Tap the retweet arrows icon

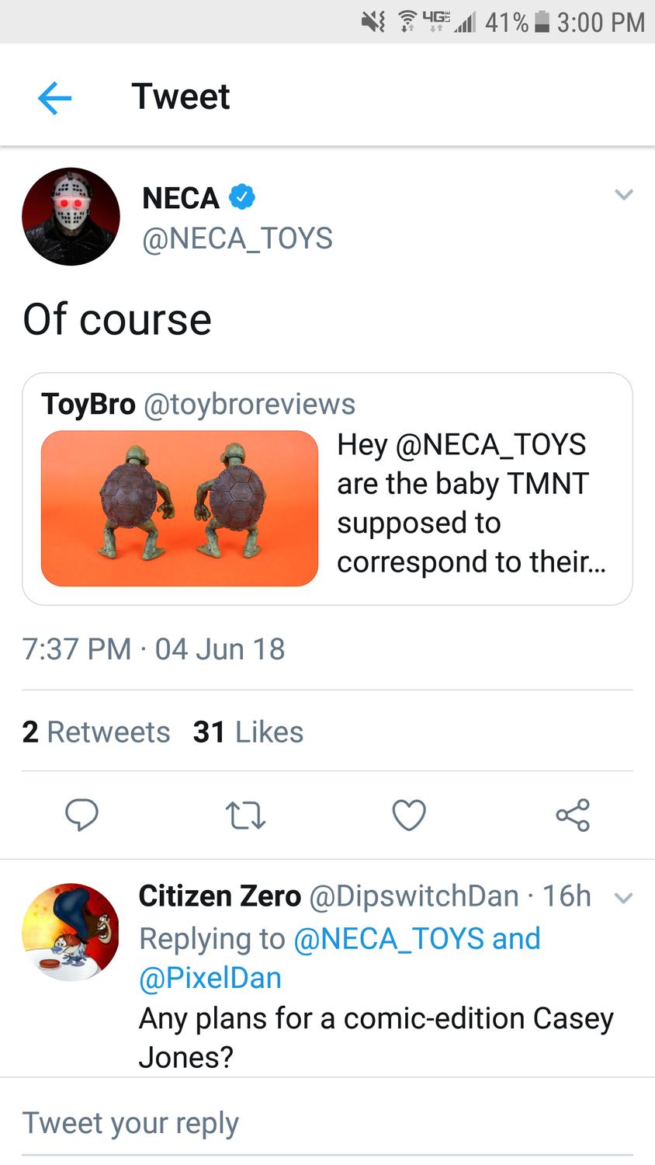tap(245, 815)
